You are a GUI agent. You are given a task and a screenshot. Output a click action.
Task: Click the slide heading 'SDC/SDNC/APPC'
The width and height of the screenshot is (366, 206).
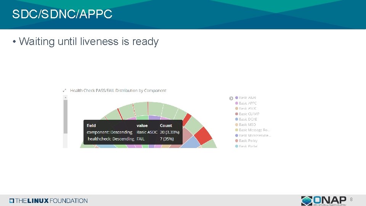click(62, 14)
